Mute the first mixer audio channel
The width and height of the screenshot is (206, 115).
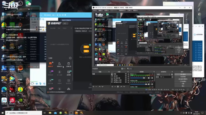point(149,78)
